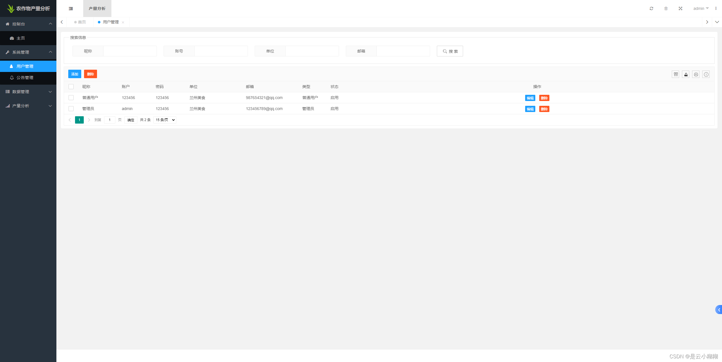Viewport: 722px width, 362px height.
Task: Open the column filter grid icon
Action: (675, 74)
